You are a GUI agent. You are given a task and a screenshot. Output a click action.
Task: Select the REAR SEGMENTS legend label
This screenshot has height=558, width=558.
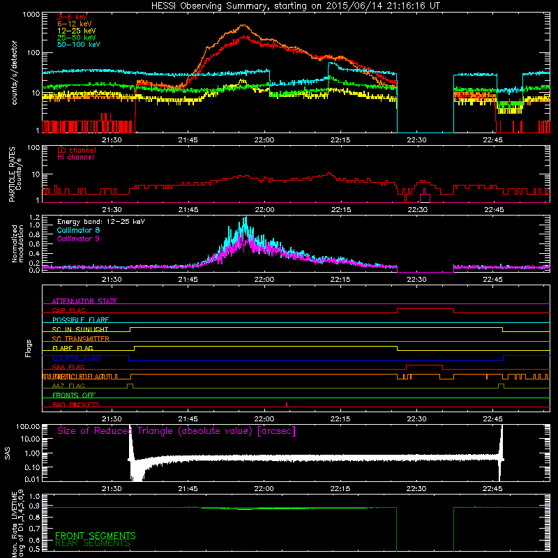[93, 543]
